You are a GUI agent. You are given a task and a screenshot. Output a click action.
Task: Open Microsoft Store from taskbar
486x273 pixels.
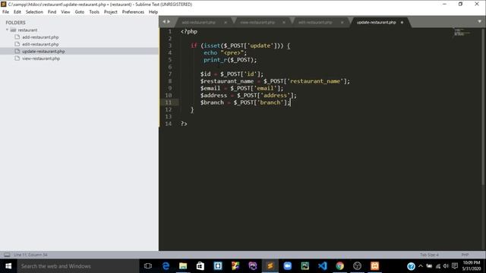coord(200,266)
